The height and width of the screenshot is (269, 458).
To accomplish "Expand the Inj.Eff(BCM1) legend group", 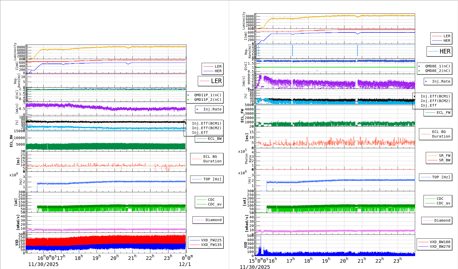I will click(x=206, y=124).
